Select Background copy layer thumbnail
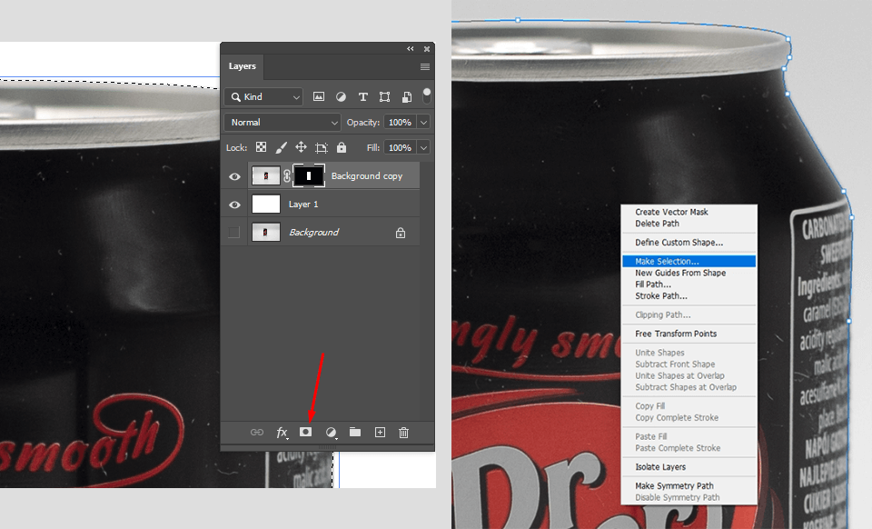This screenshot has height=529, width=872. [x=266, y=175]
